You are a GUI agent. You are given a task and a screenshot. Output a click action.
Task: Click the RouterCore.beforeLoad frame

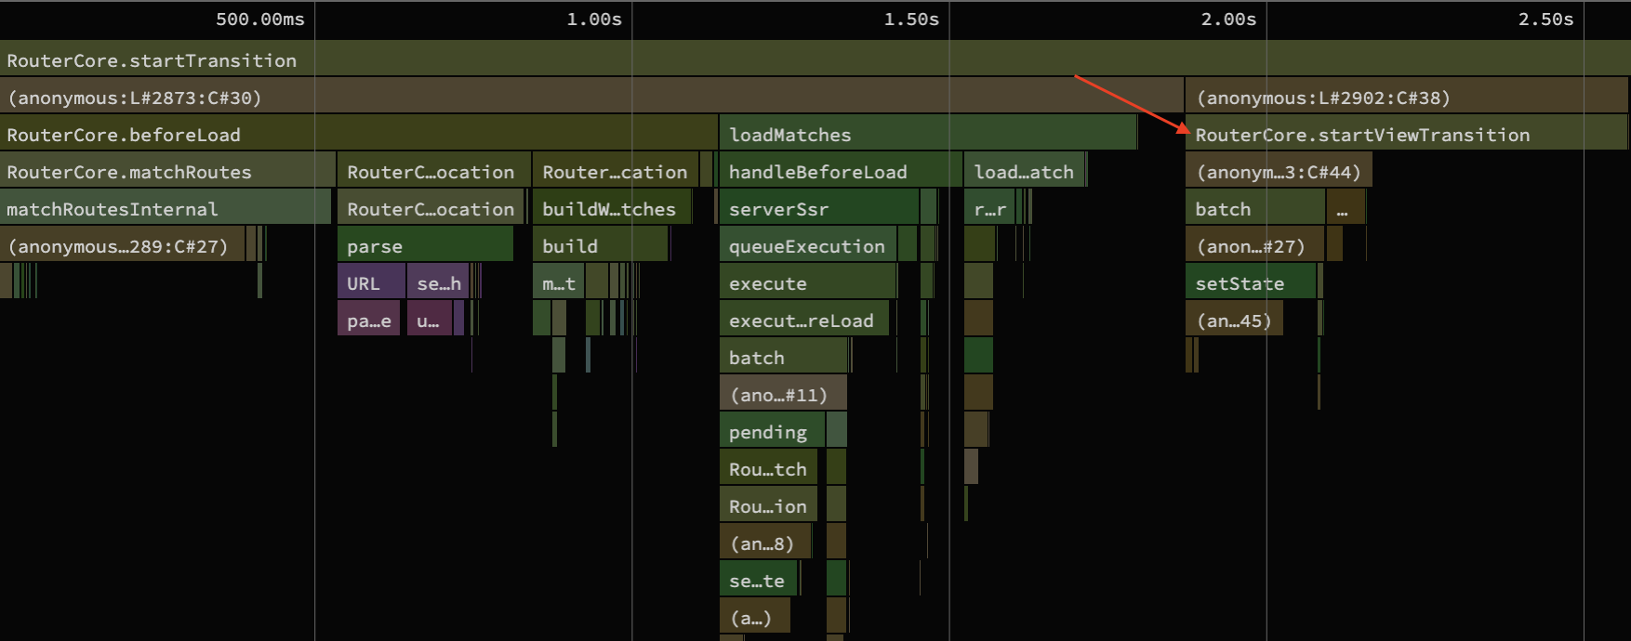pos(358,134)
